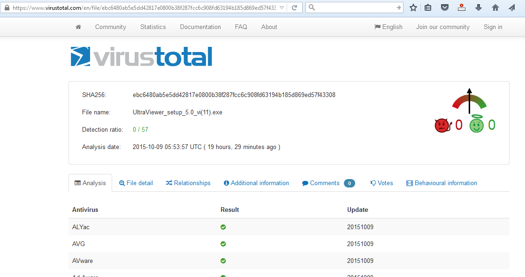This screenshot has width=525, height=277.
Task: Click the VirusTotal home icon
Action: 78,27
